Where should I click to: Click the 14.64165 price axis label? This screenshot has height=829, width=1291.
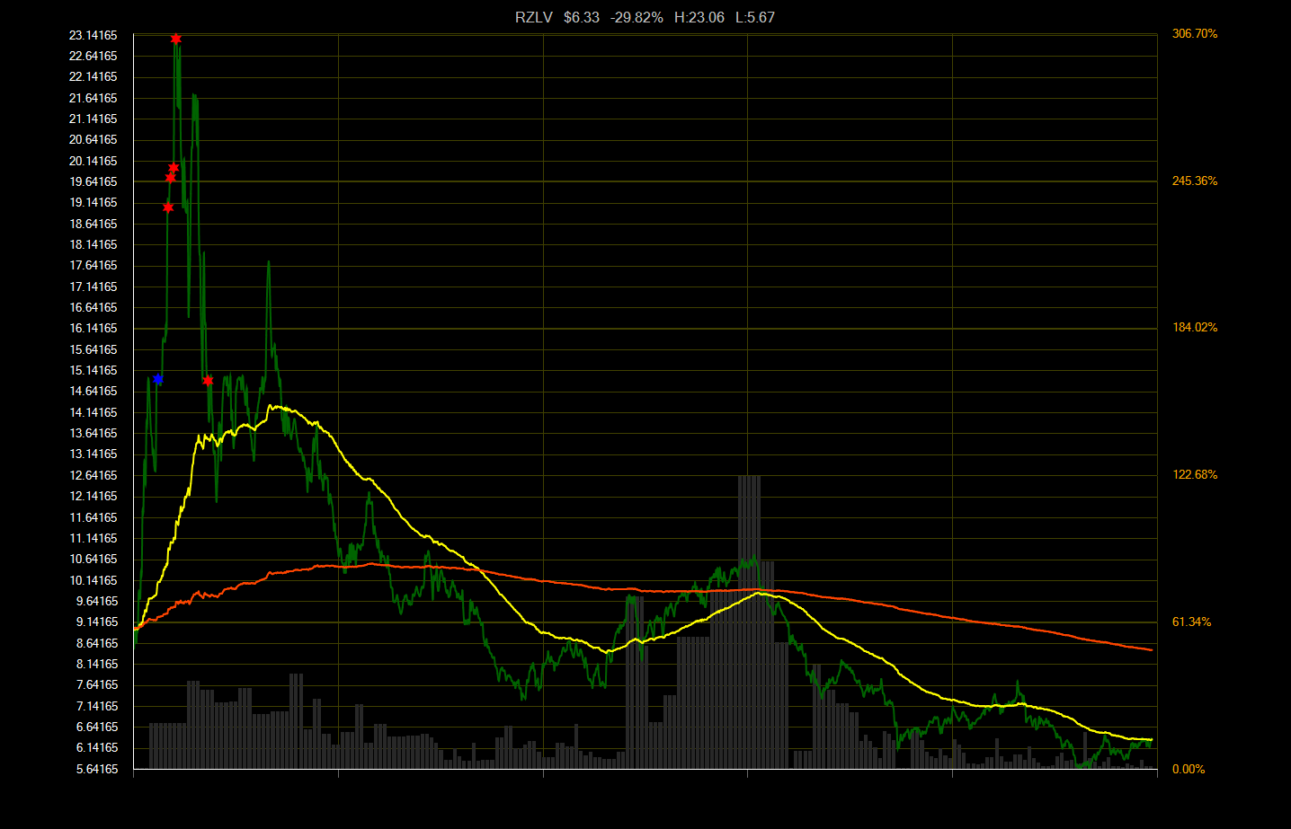click(x=93, y=391)
